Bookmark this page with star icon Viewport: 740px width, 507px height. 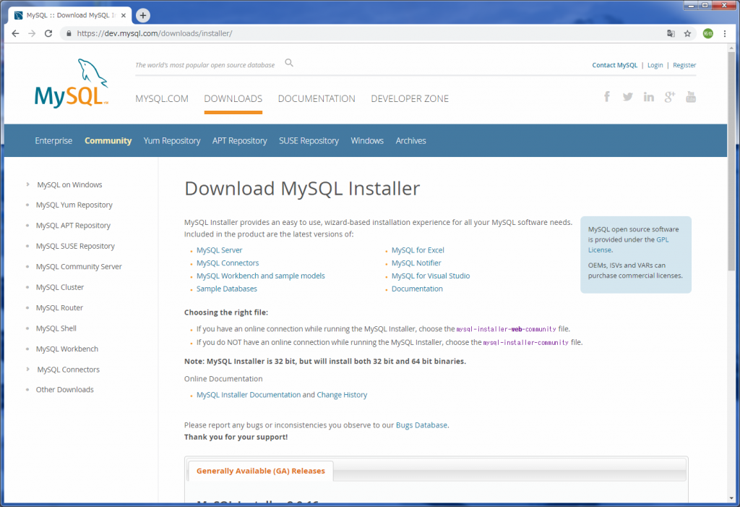click(687, 33)
